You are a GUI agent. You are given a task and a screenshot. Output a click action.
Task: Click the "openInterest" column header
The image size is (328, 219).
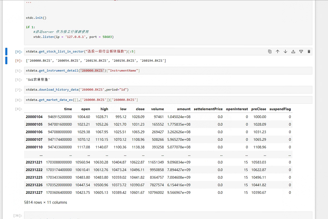[x=237, y=109]
